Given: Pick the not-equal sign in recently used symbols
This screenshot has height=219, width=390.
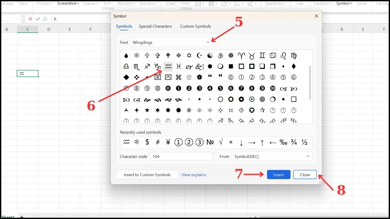Looking at the screenshot, I should [158, 142].
